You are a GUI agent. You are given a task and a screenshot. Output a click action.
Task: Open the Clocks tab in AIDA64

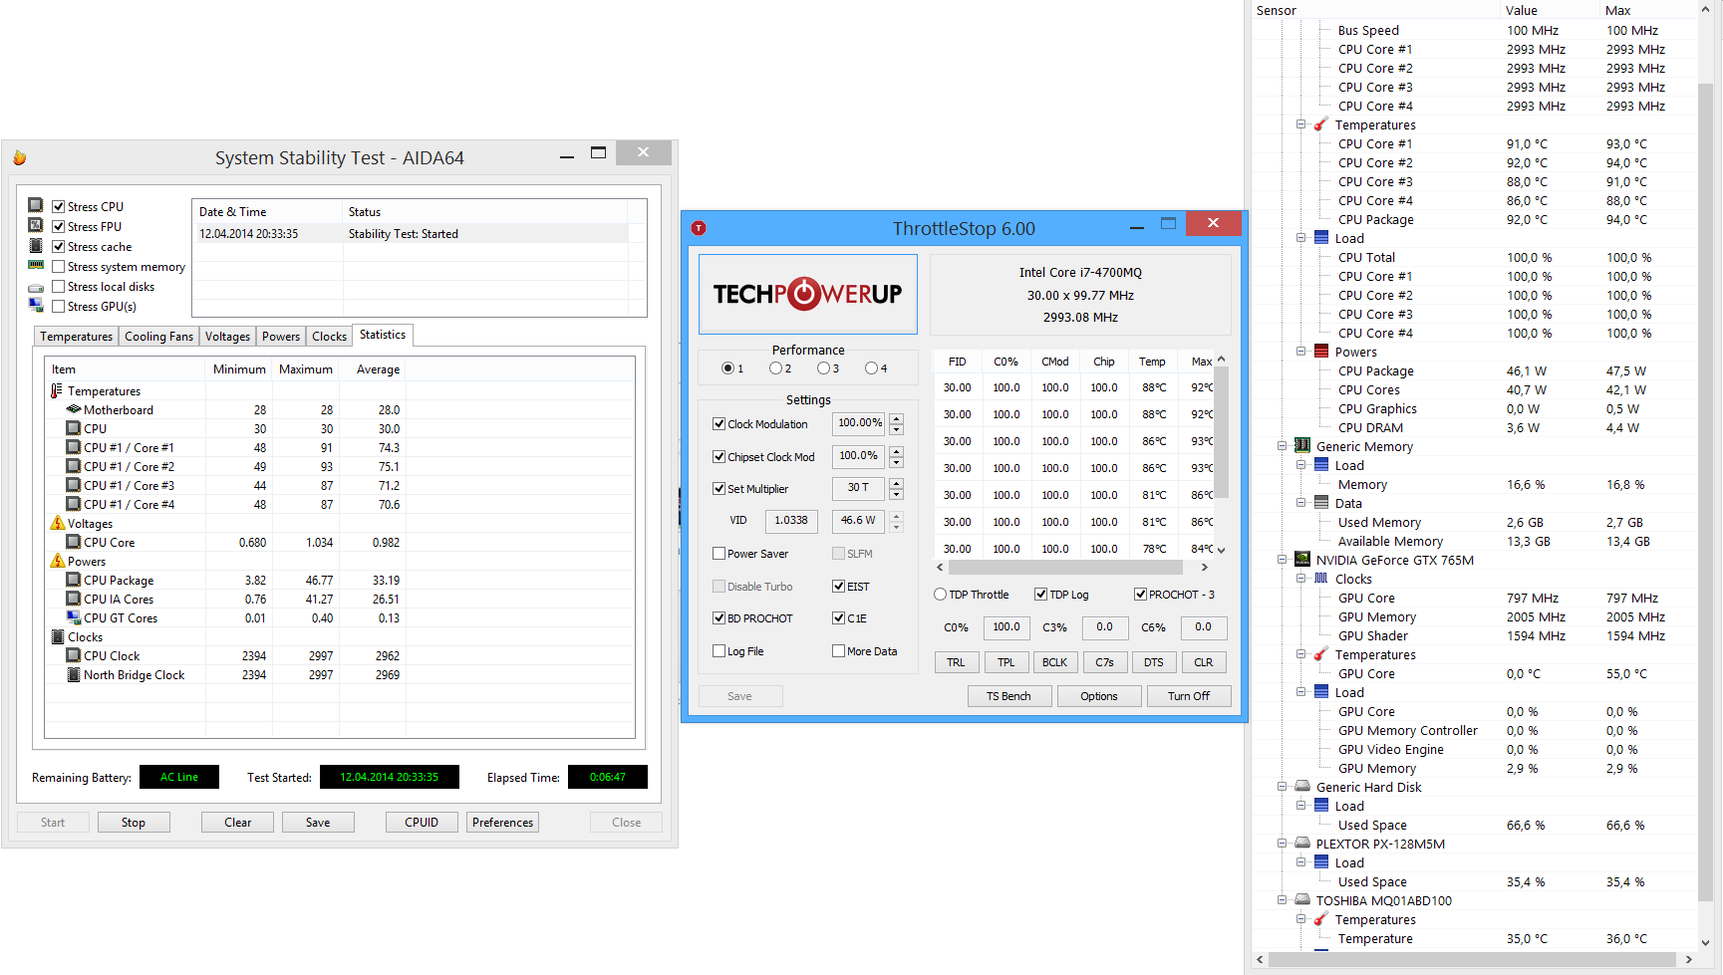coord(329,337)
